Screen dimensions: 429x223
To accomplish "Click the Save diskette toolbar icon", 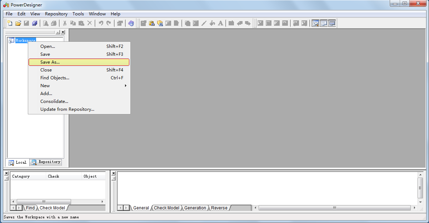I will 26,23.
